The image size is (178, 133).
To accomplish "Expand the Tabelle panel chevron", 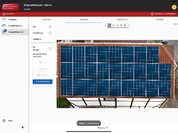I will pyautogui.click(x=107, y=128).
